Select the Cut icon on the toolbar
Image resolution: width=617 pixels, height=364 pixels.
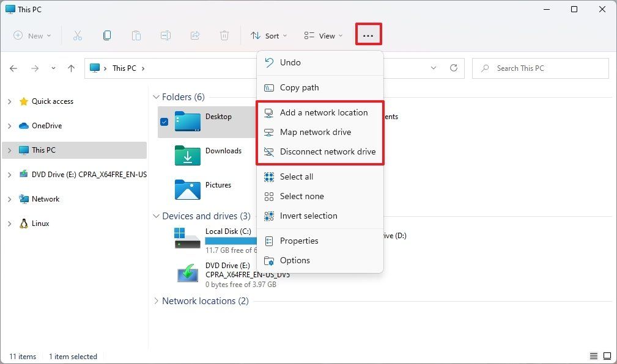coord(78,35)
